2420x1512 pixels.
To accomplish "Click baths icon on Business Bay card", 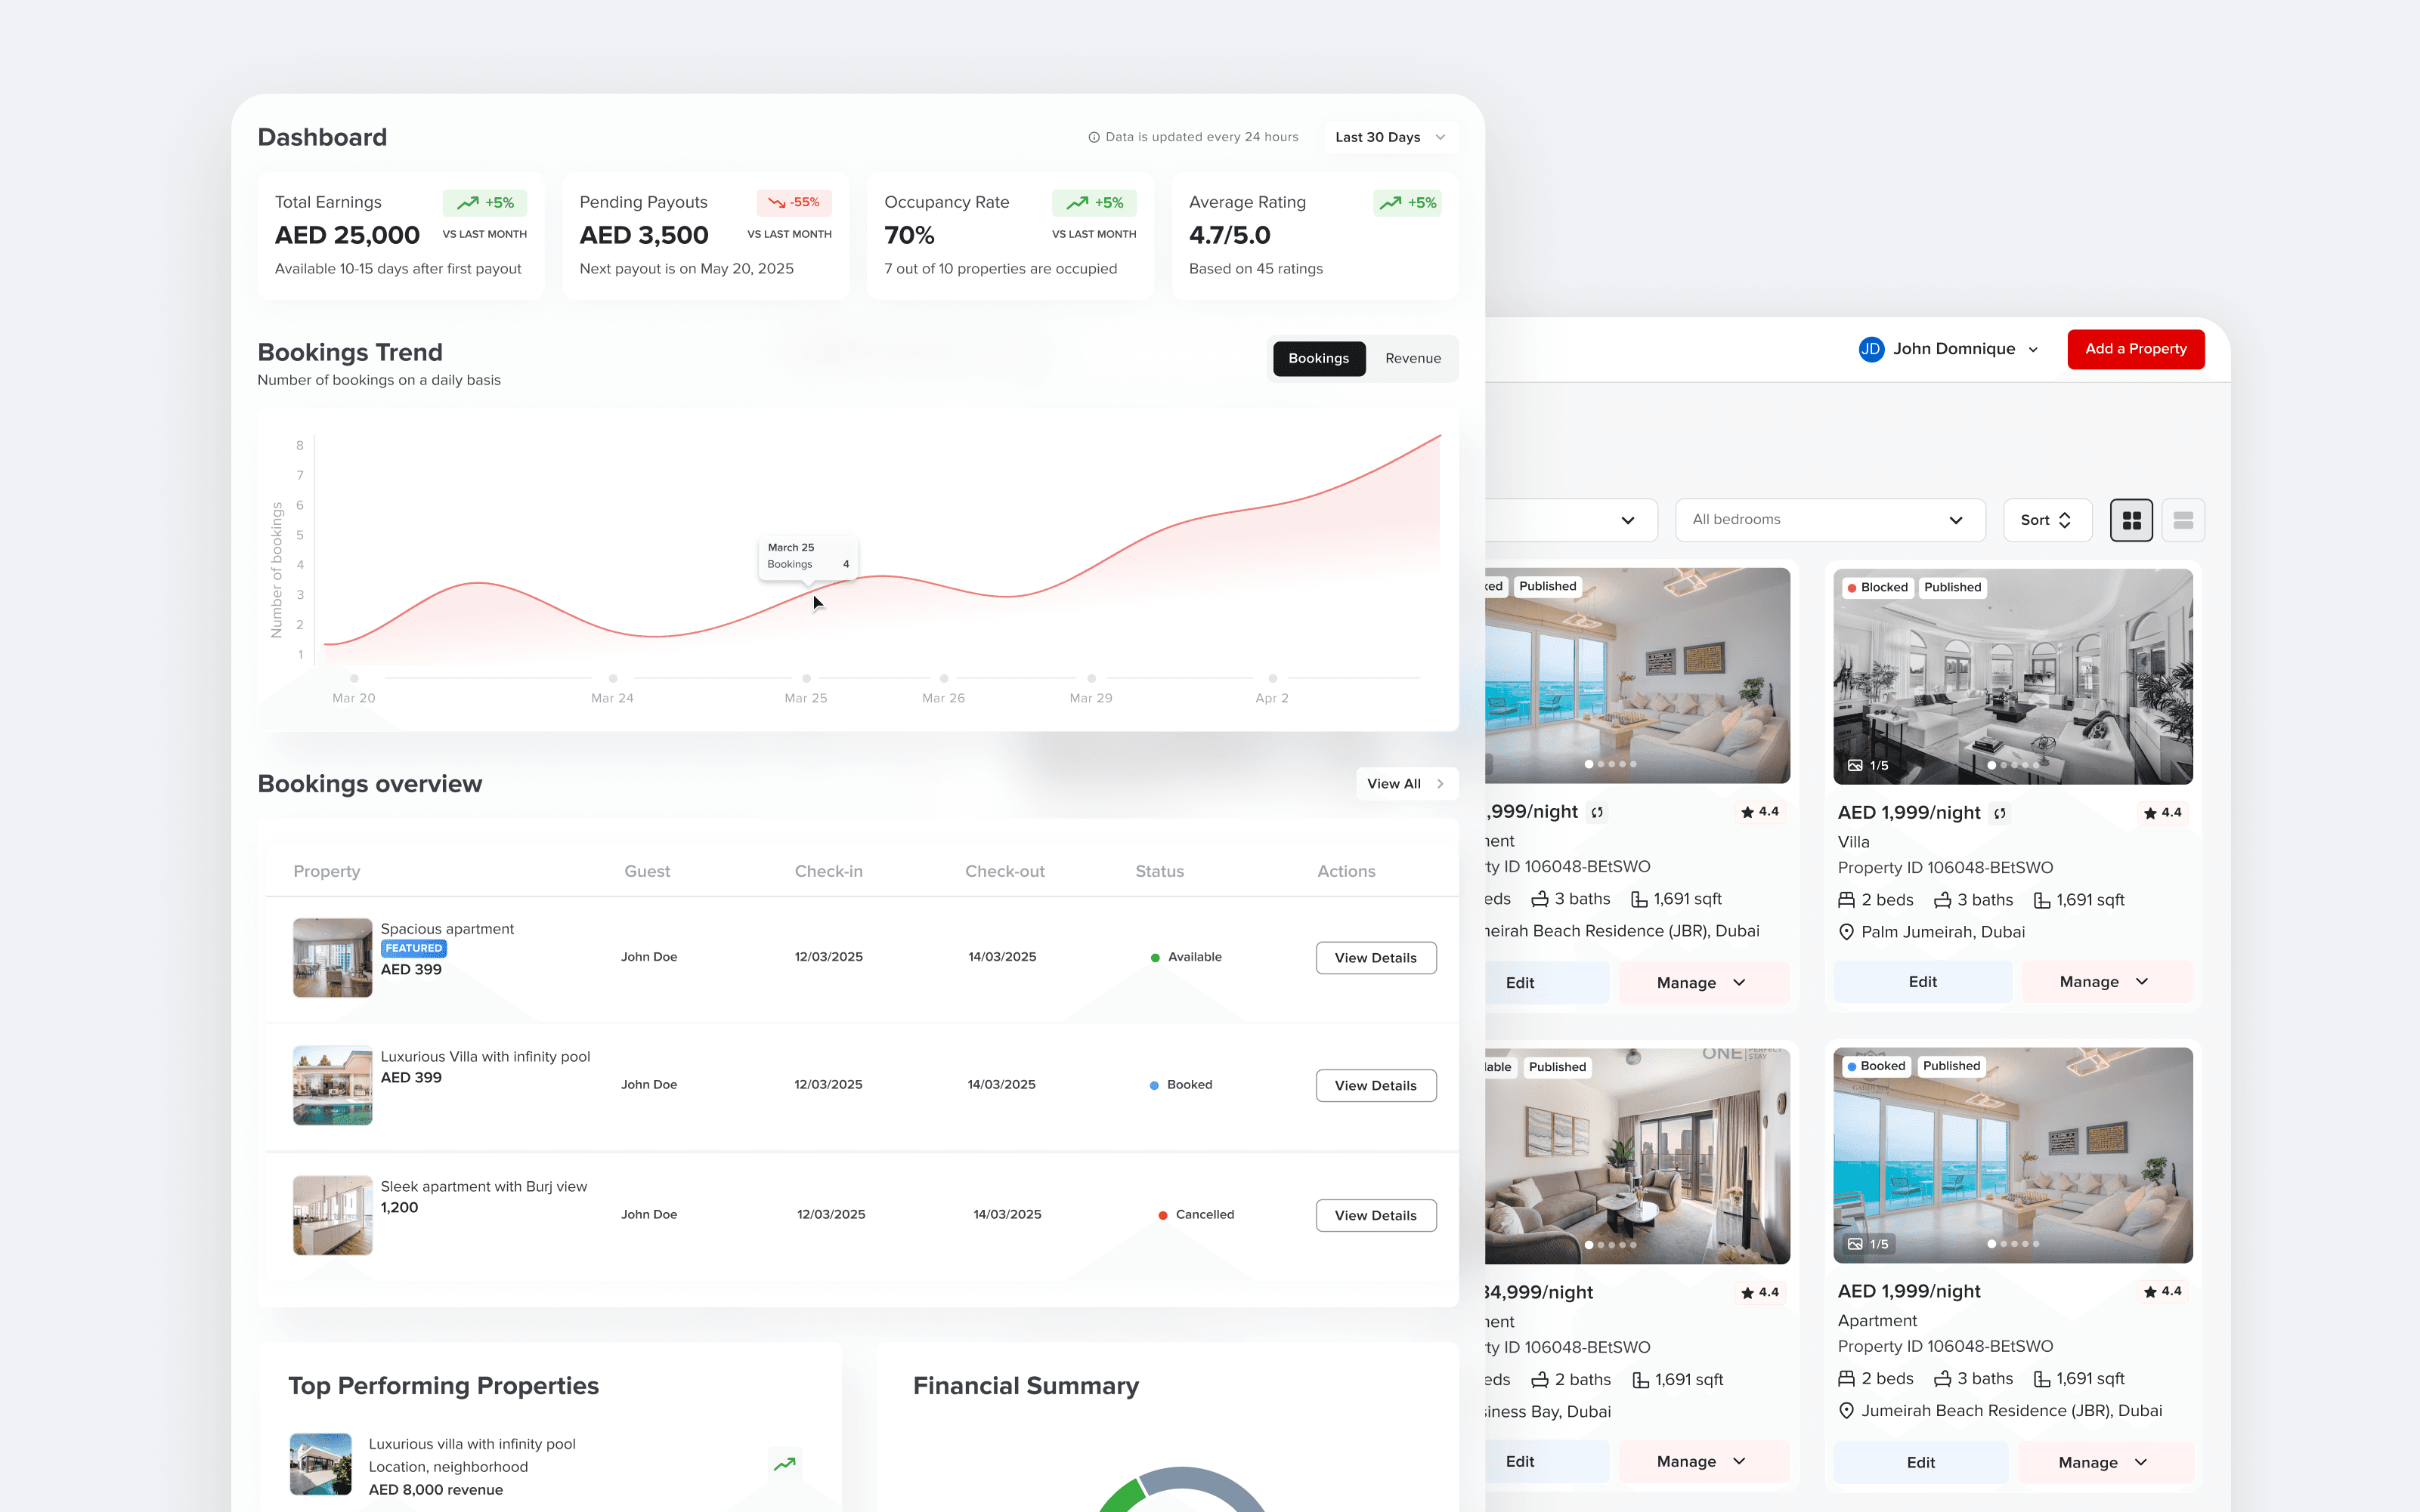I will [1540, 1380].
